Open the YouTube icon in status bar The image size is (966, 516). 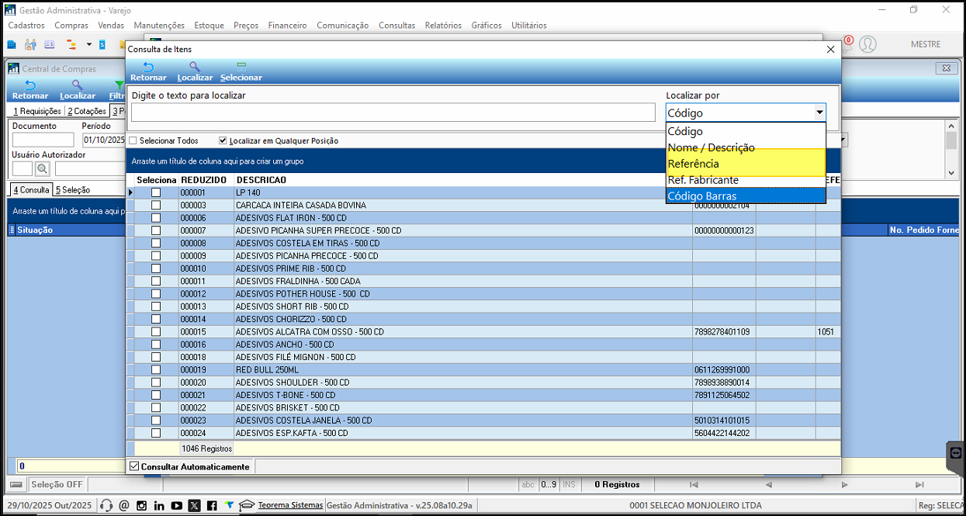pos(177,506)
